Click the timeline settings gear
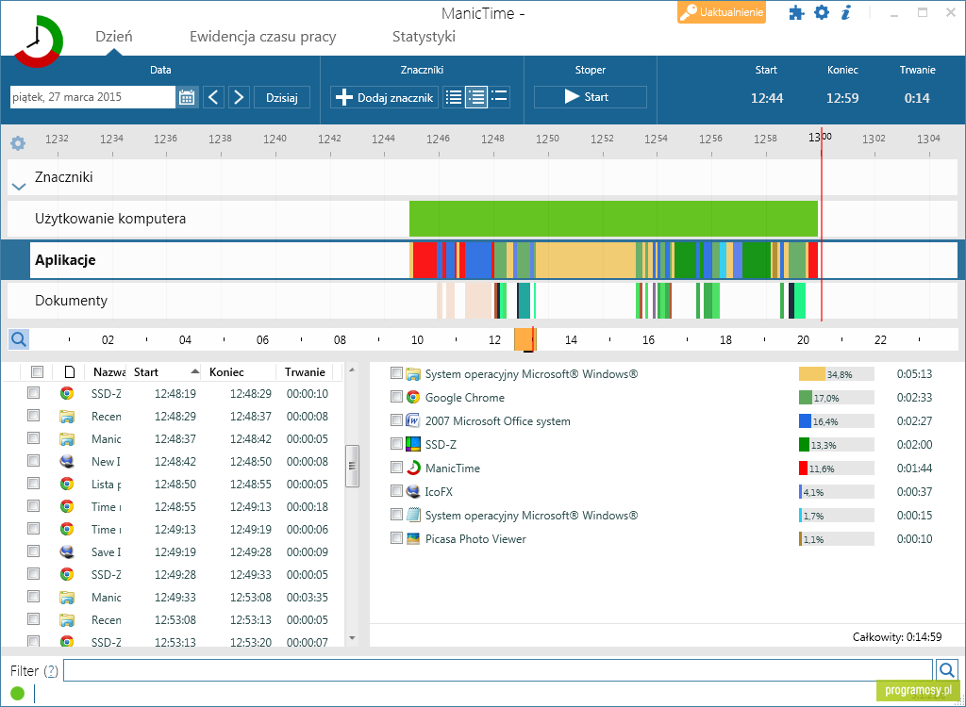Viewport: 966px width, 707px height. [18, 143]
